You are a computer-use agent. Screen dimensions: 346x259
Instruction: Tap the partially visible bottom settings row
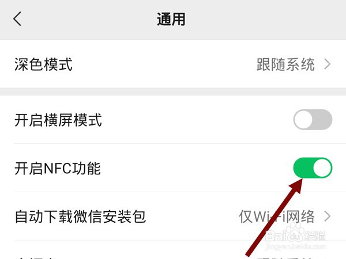point(173,250)
